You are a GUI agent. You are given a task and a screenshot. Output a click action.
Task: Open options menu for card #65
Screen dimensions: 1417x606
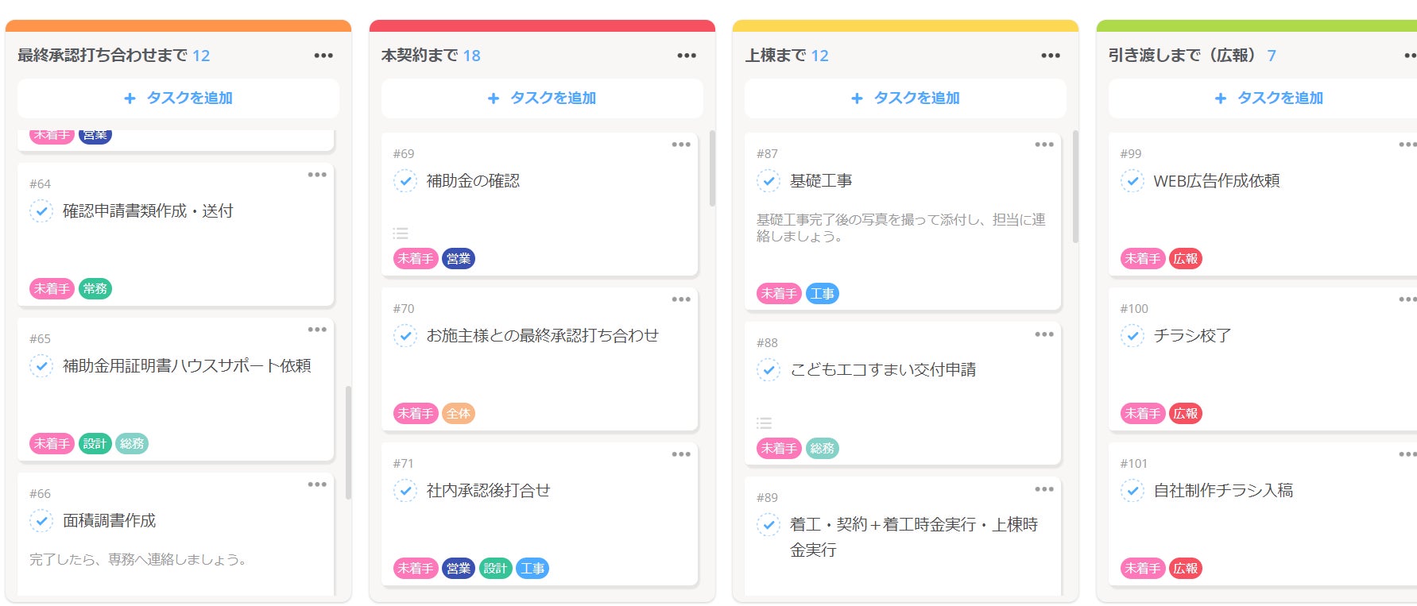317,330
